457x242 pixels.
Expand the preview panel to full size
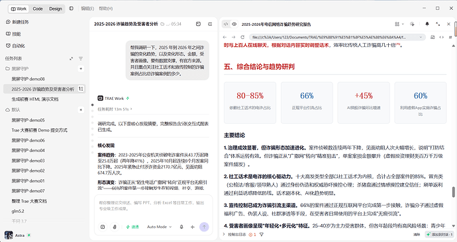[438, 24]
